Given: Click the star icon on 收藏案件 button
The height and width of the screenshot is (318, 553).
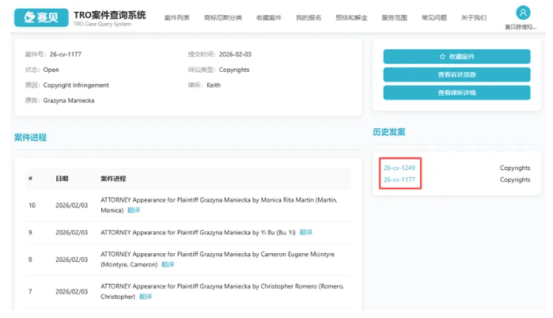Looking at the screenshot, I should click(442, 57).
